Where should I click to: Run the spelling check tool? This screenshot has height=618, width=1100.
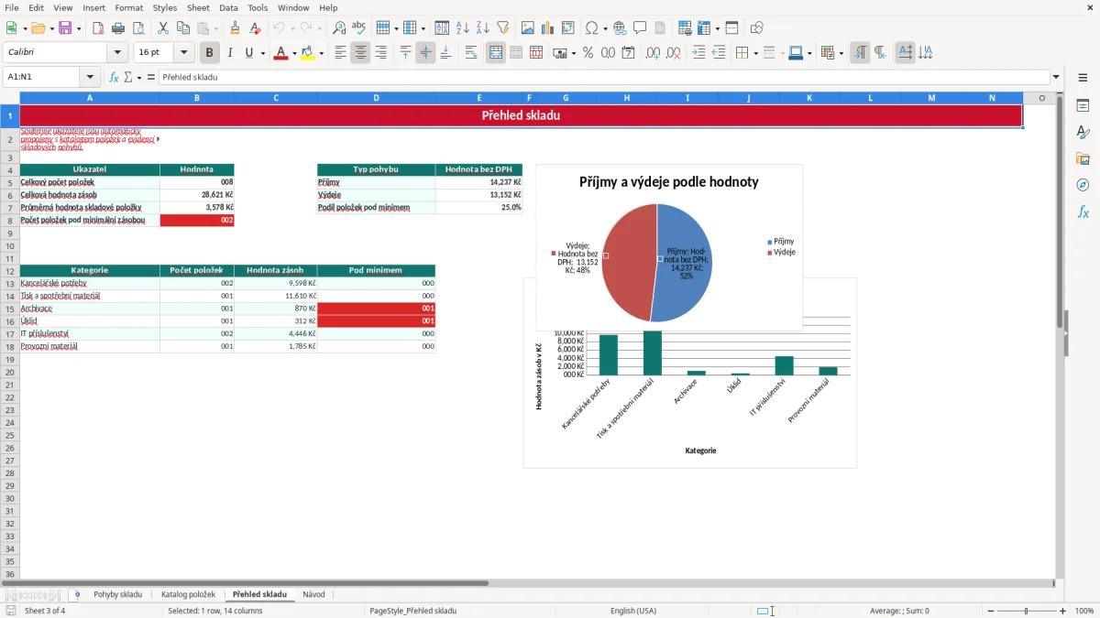coord(359,28)
